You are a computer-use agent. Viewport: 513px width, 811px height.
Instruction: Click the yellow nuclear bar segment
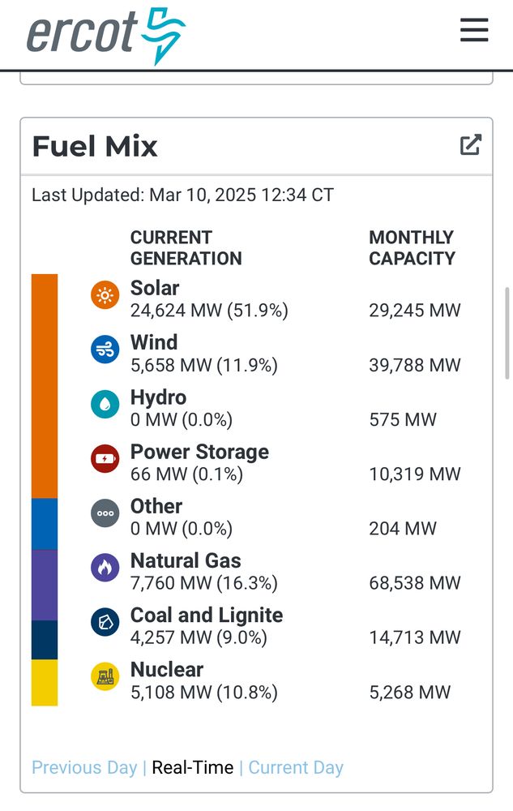(x=45, y=682)
